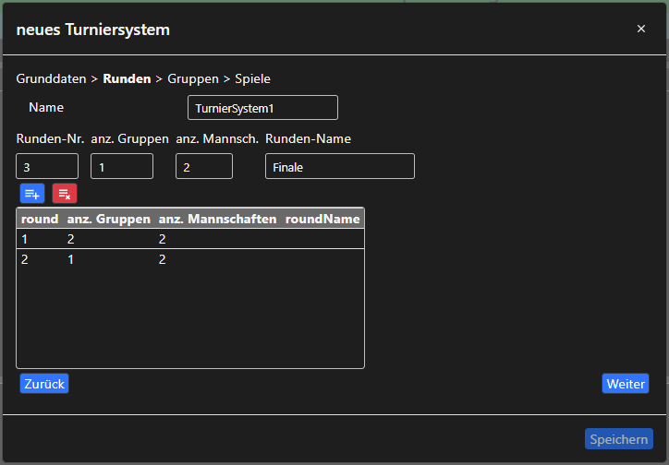
Task: Click the anz. Mannschaften column header
Action: click(217, 219)
